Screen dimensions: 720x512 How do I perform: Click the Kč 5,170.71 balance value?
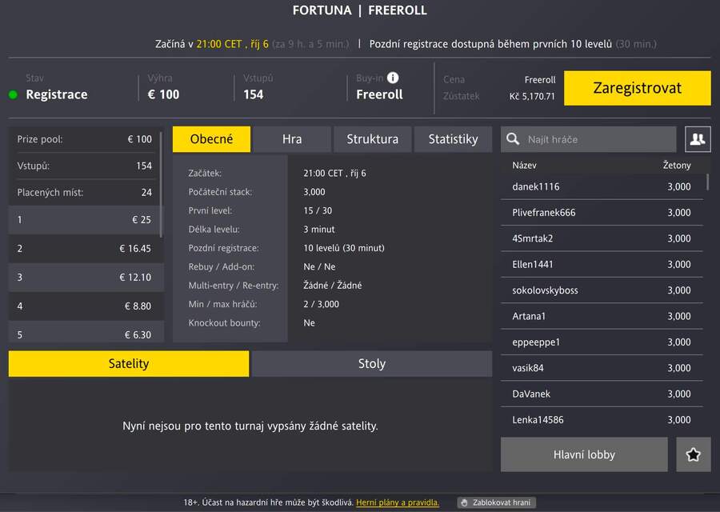click(532, 97)
